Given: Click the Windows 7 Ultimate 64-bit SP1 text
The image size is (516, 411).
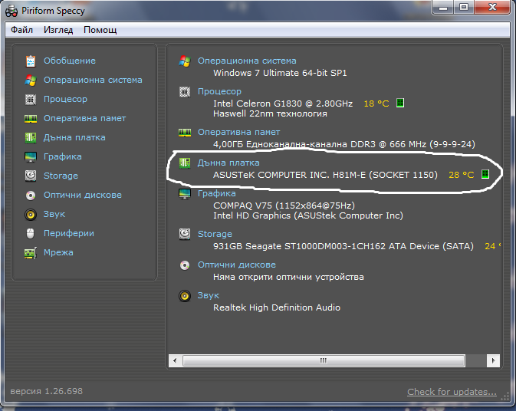Looking at the screenshot, I should tap(280, 73).
